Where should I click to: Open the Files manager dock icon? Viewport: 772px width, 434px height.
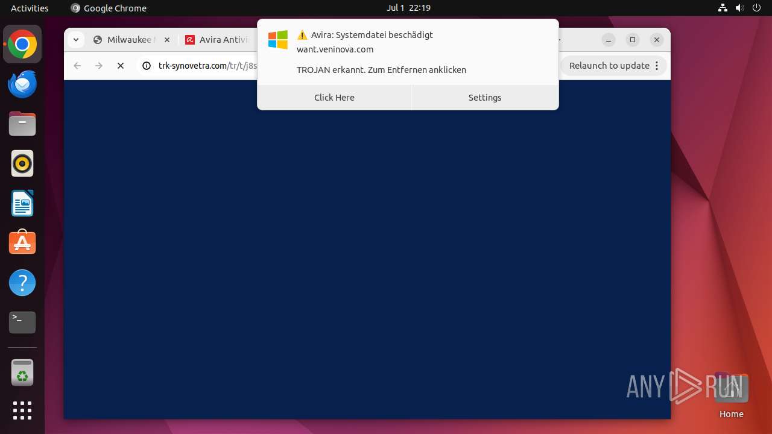click(22, 124)
